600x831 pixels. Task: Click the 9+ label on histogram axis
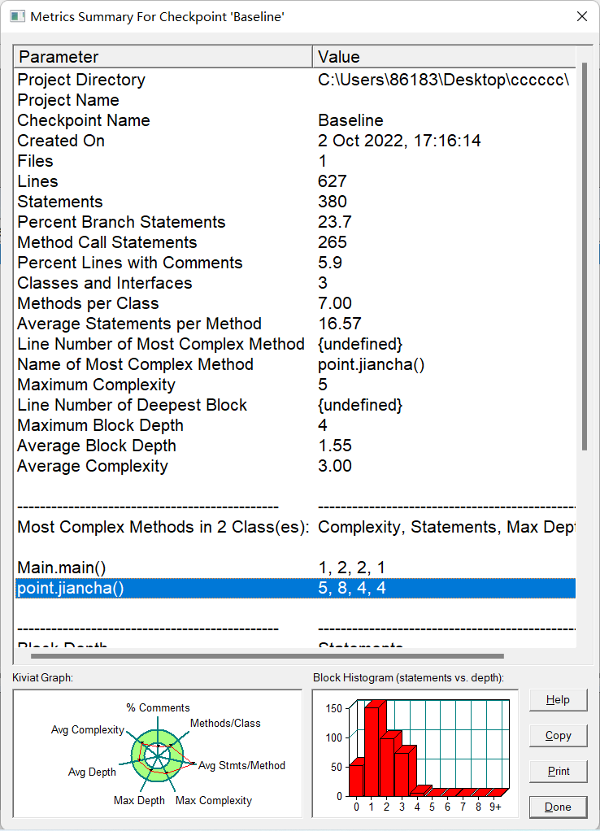(495, 807)
